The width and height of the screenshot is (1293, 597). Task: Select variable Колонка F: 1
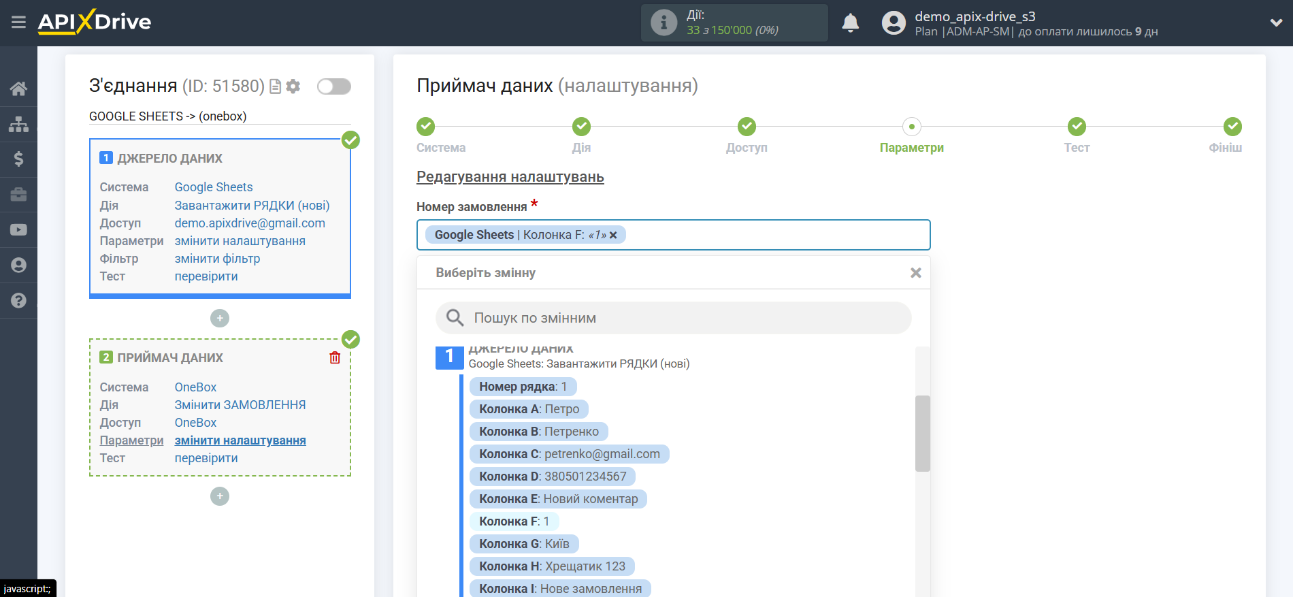click(514, 521)
